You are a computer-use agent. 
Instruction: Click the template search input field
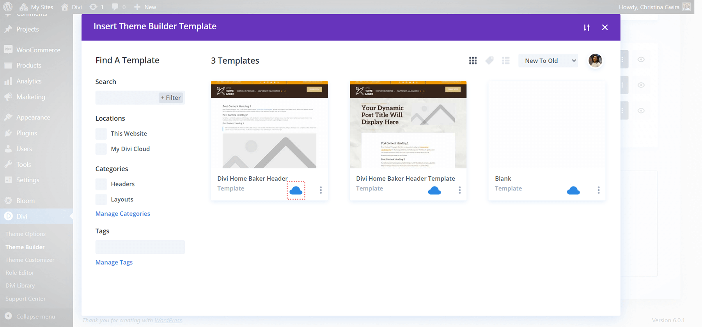pyautogui.click(x=127, y=98)
